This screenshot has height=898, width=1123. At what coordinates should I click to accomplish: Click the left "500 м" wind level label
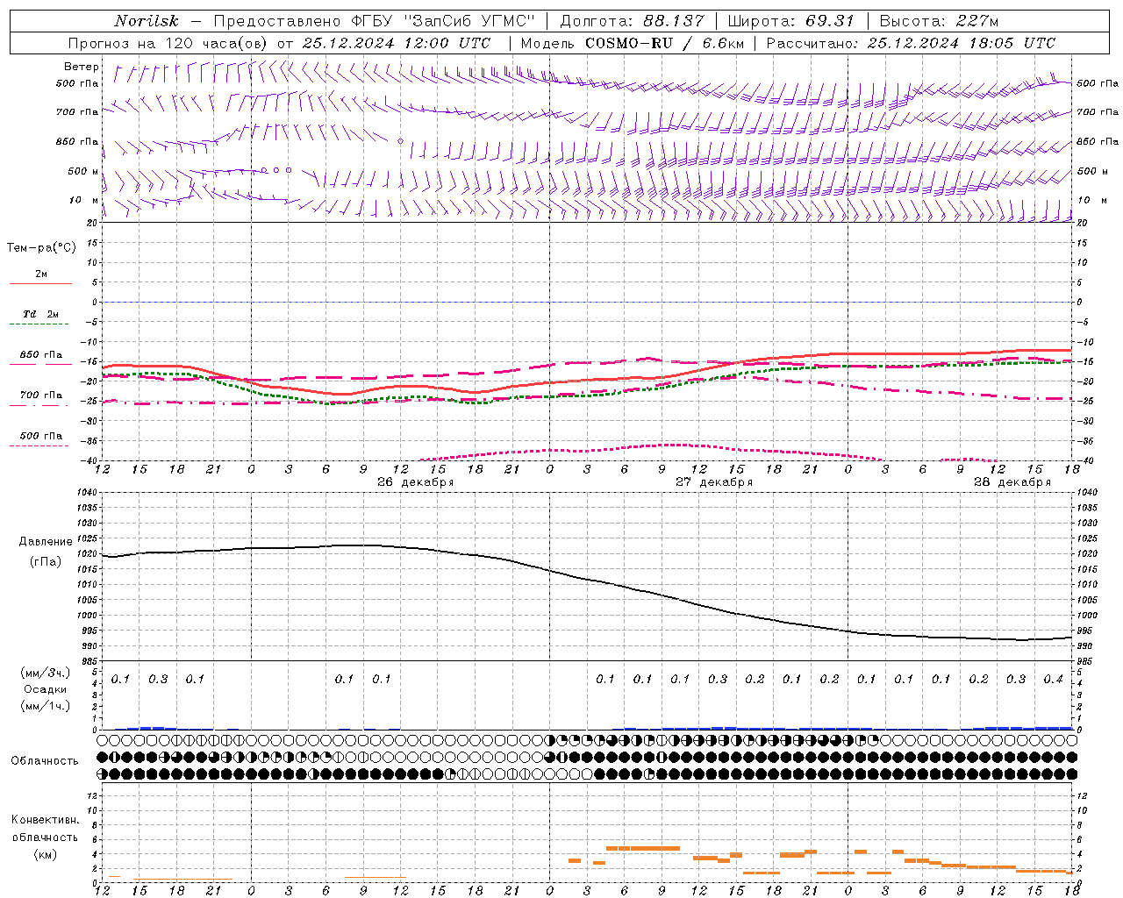click(x=83, y=171)
